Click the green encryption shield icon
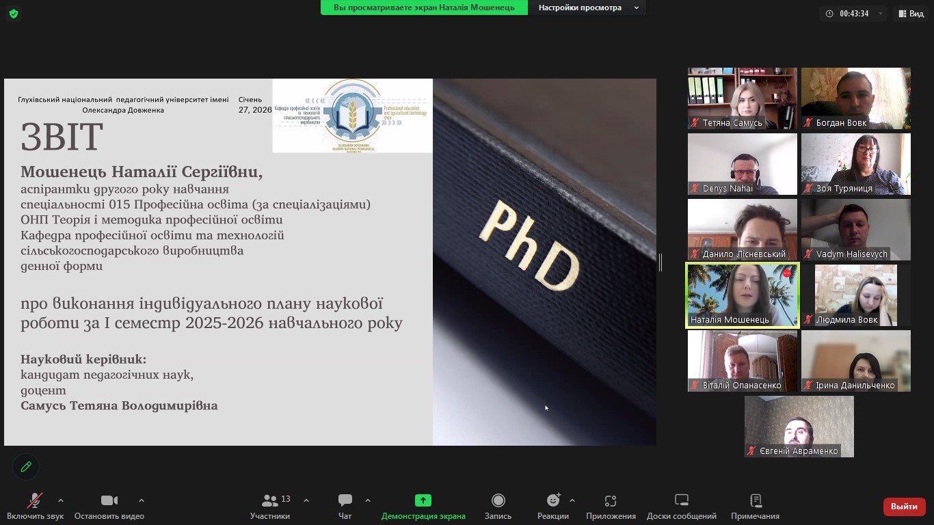 [14, 14]
